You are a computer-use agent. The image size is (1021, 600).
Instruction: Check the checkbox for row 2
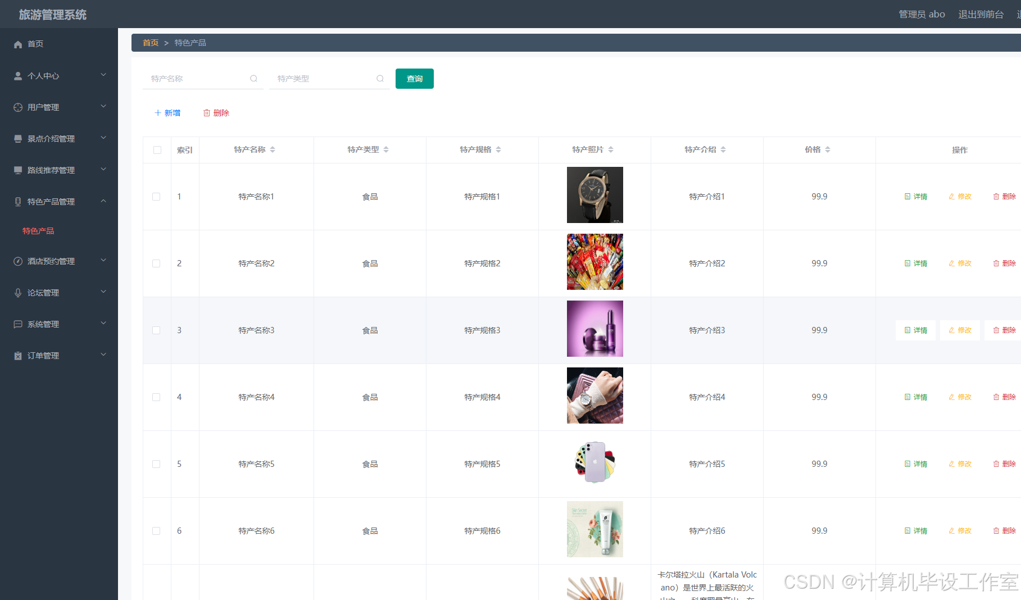click(156, 263)
